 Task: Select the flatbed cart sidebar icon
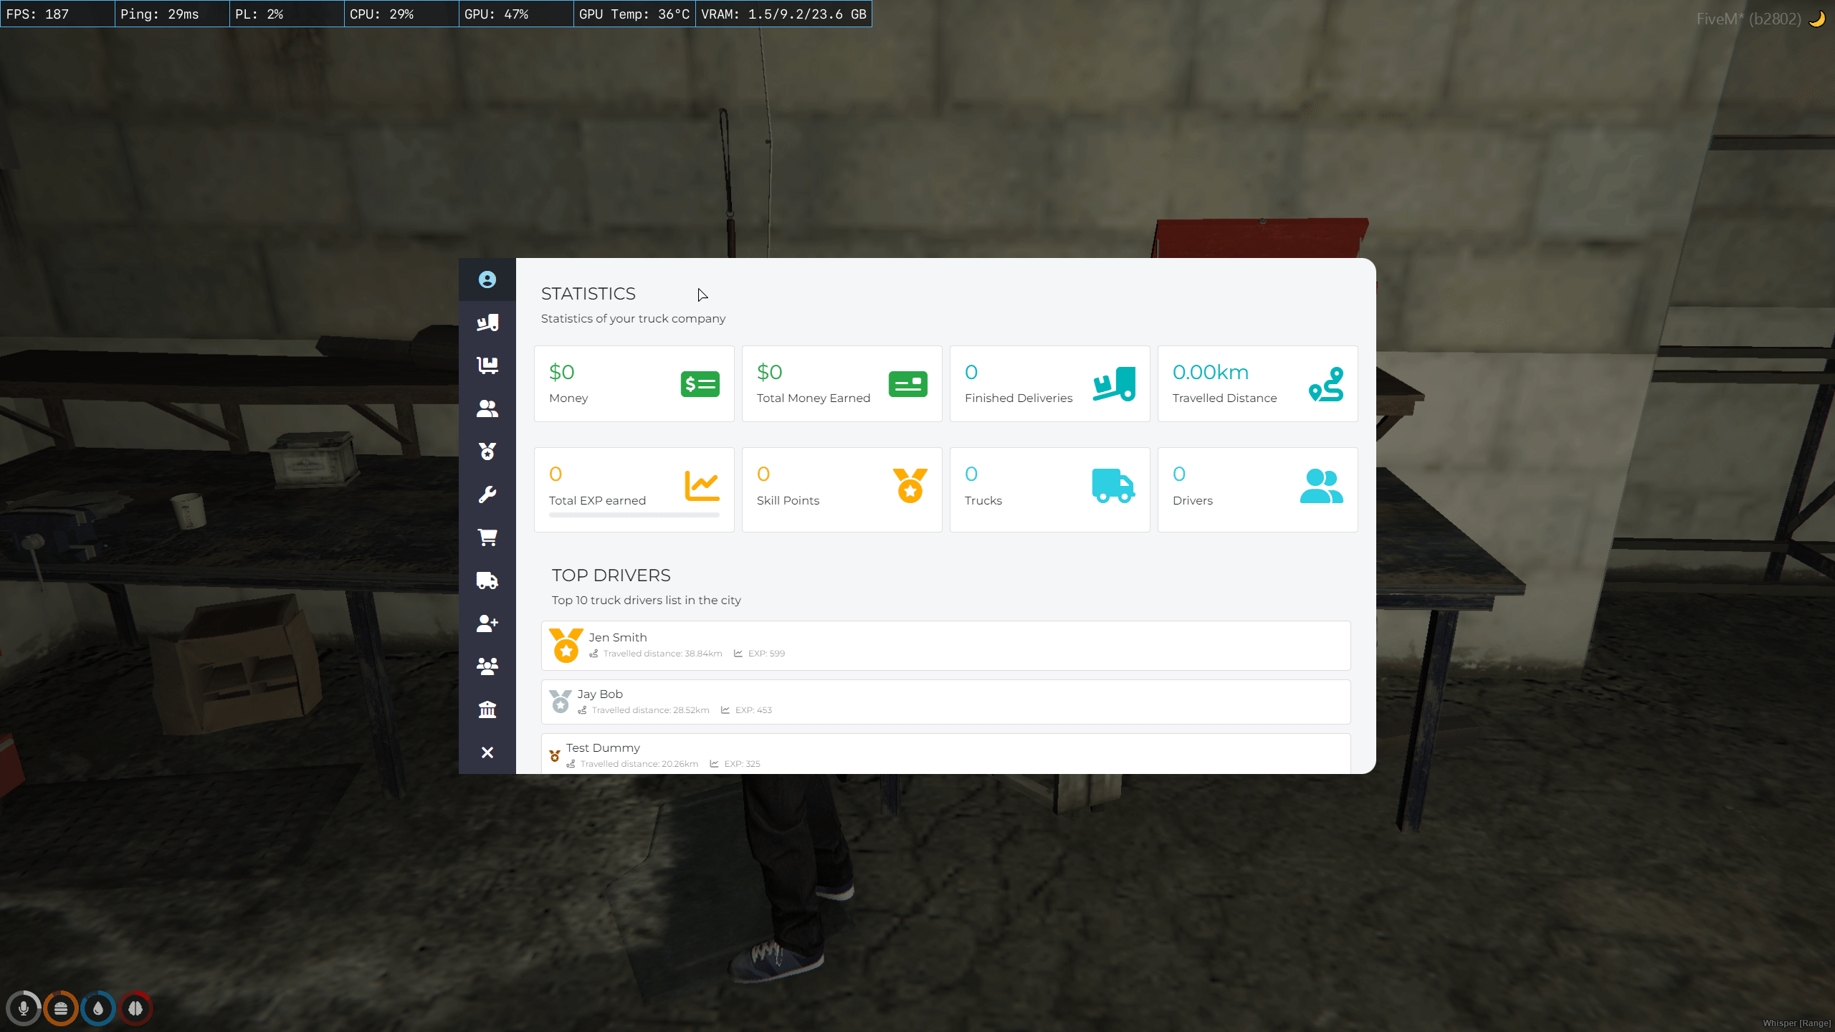(487, 365)
